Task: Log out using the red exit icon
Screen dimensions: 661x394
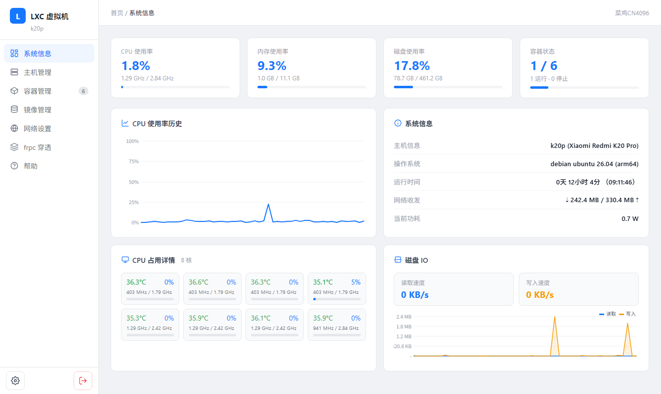Action: click(x=83, y=381)
